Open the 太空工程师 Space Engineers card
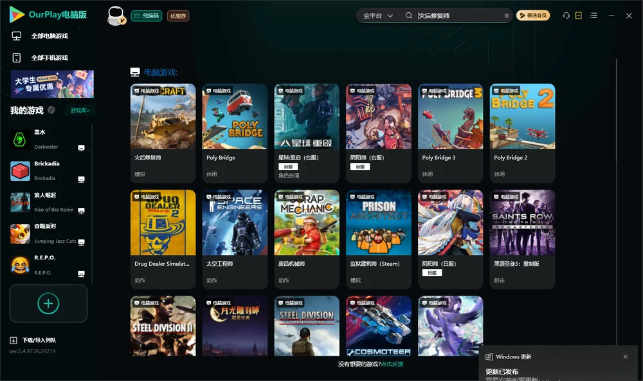Viewport: 643px width, 381px height. pos(235,239)
